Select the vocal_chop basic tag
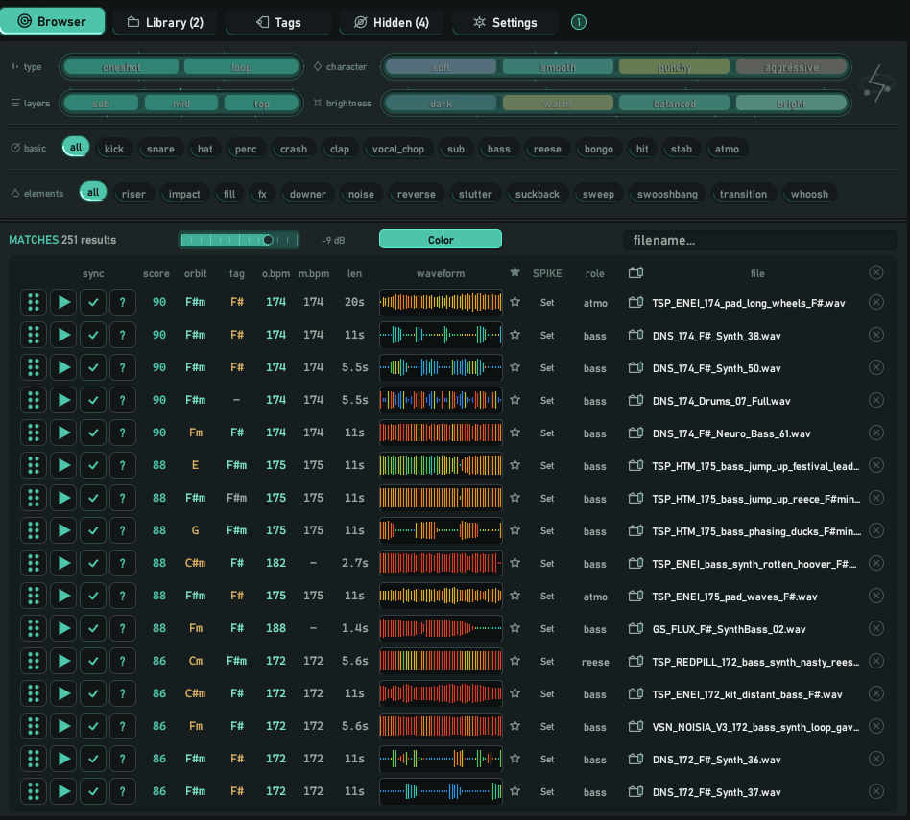 [x=398, y=149]
